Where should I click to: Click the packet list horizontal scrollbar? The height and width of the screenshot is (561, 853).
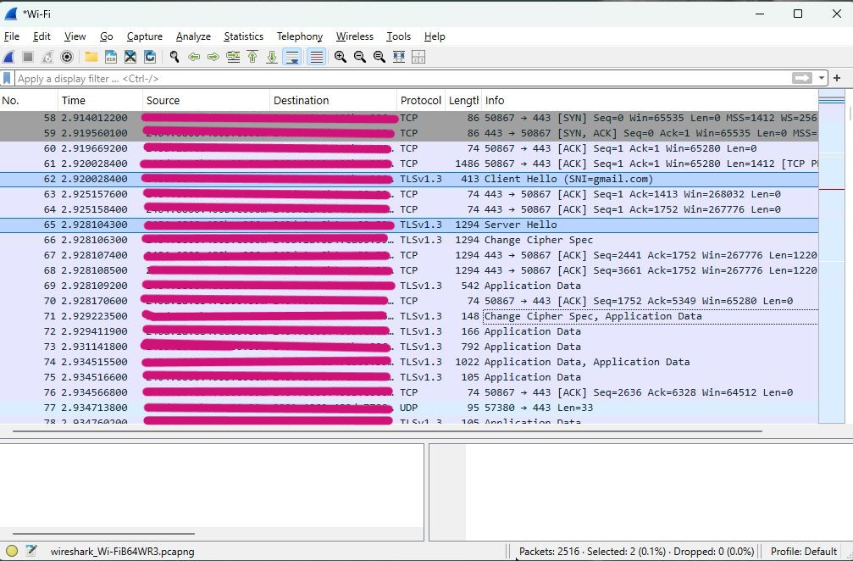[x=387, y=431]
